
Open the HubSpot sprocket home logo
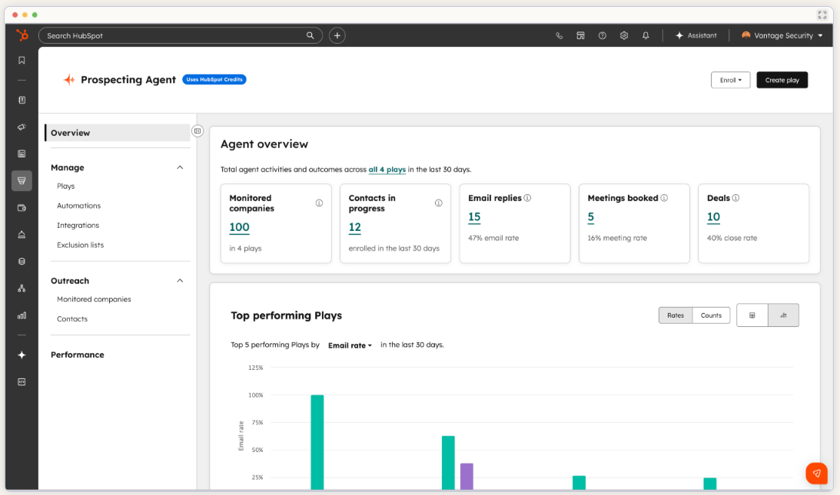(22, 35)
